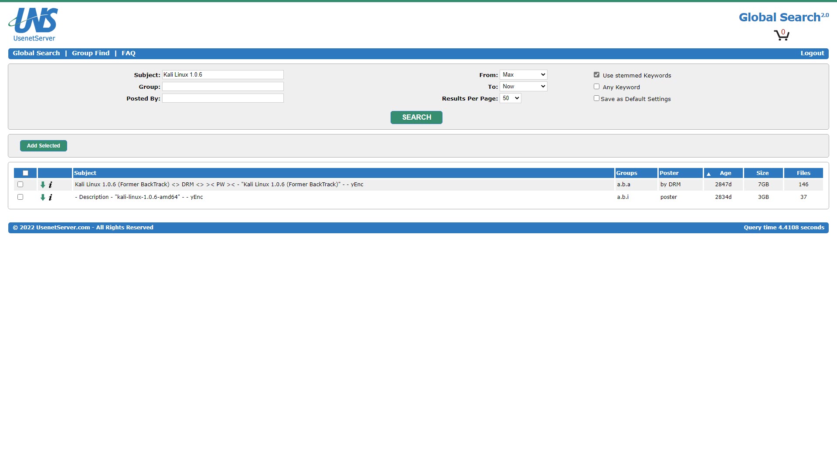
Task: Toggle Use stemmed Keywords checkbox
Action: [596, 75]
